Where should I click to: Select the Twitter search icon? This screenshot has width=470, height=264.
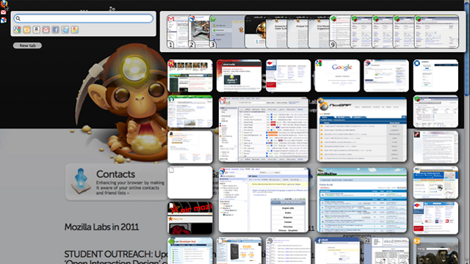pyautogui.click(x=65, y=29)
